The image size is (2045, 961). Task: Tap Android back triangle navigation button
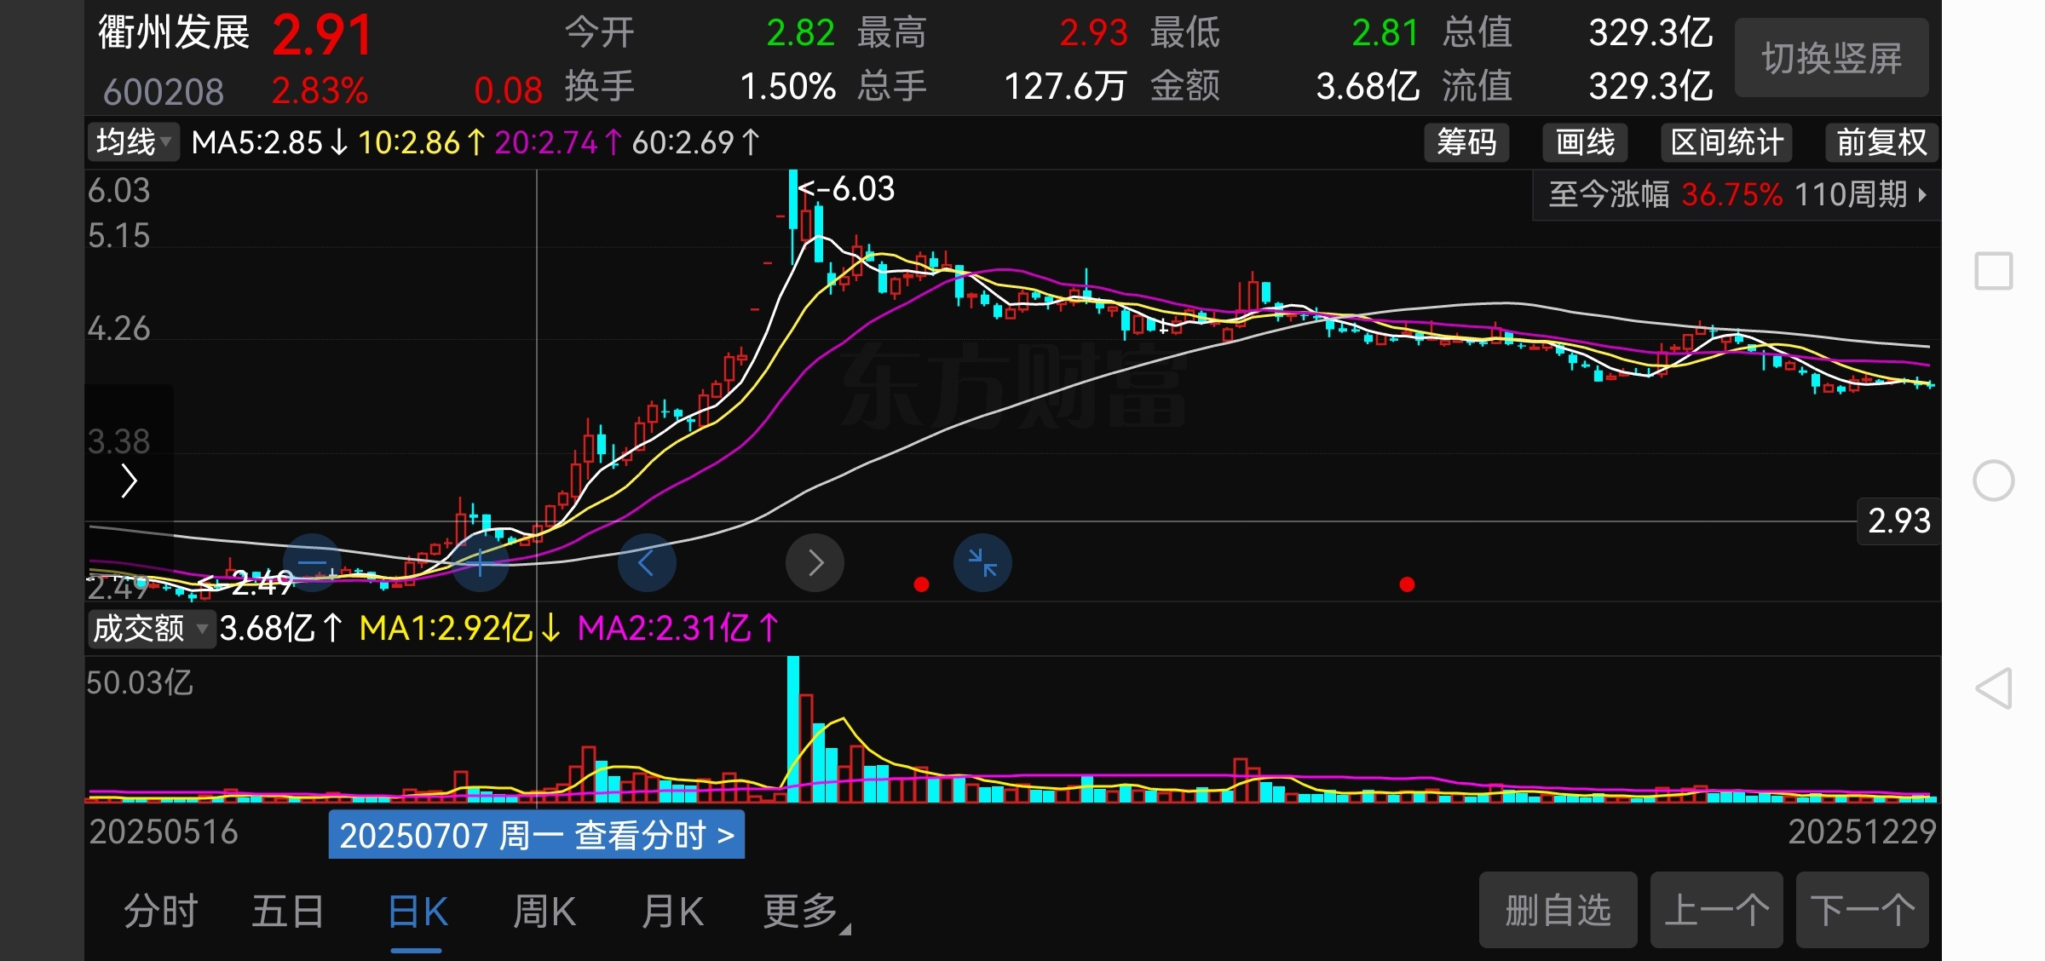[x=1994, y=688]
